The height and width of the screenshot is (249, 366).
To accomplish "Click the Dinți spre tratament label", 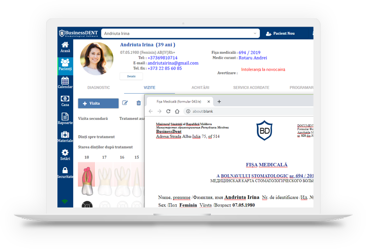I will tap(96, 137).
